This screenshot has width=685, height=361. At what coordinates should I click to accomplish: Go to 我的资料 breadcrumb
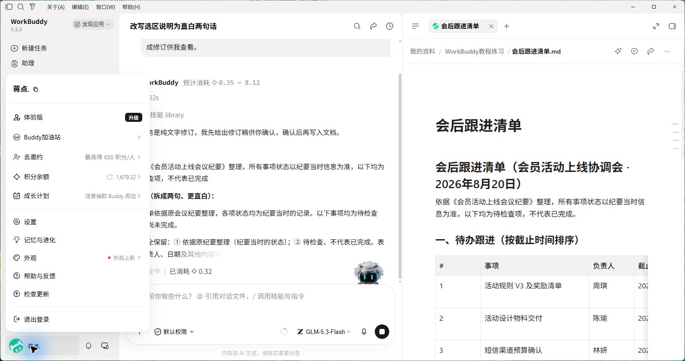423,51
